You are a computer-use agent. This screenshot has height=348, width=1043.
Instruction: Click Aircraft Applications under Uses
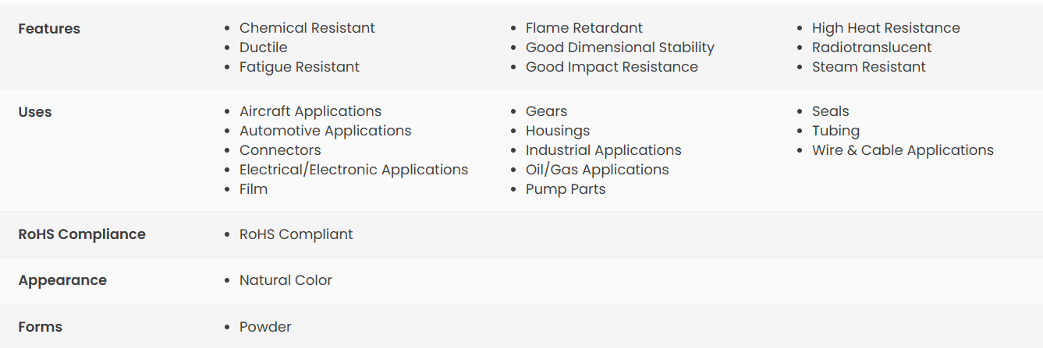point(310,111)
